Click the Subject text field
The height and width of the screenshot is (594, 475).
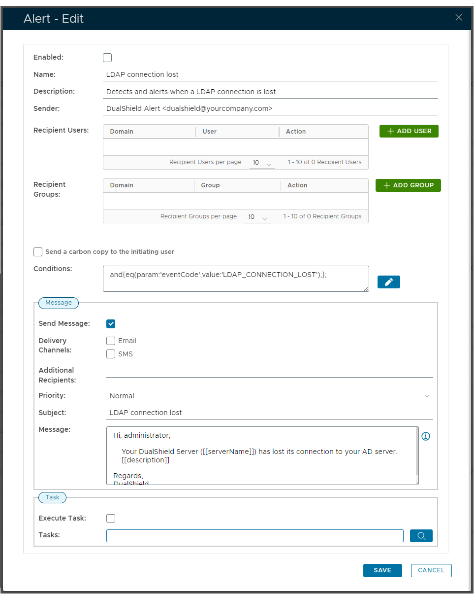pos(269,413)
